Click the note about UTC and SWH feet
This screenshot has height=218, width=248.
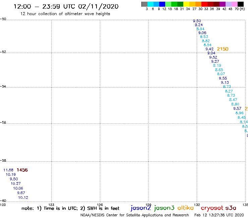click(x=70, y=208)
